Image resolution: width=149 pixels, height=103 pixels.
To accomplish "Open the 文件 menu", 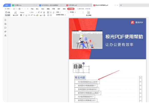I will 8,9.
